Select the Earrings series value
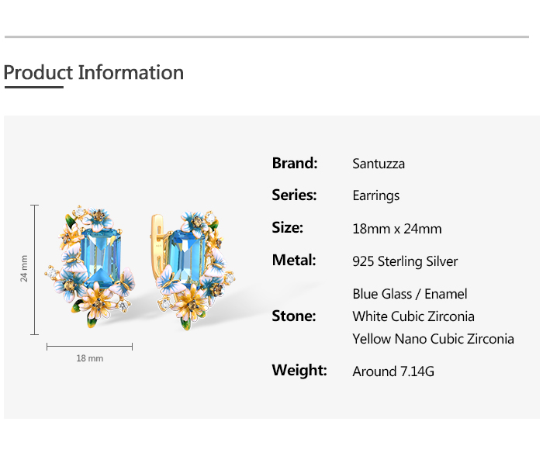Image resolution: width=543 pixels, height=456 pixels. (x=376, y=196)
